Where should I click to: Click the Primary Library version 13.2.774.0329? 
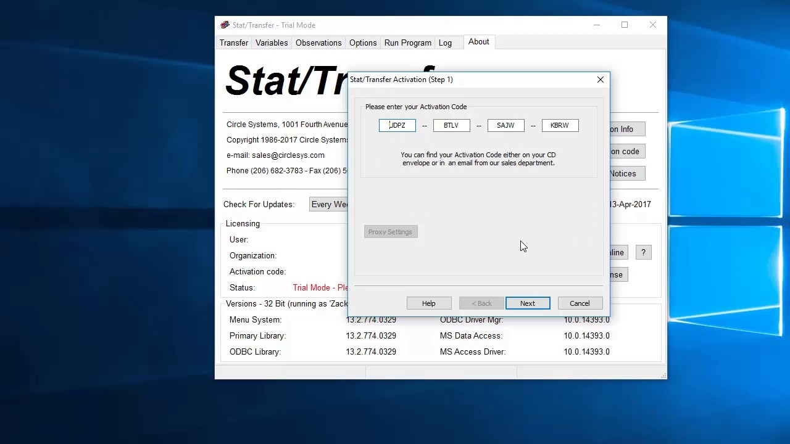[x=371, y=335]
